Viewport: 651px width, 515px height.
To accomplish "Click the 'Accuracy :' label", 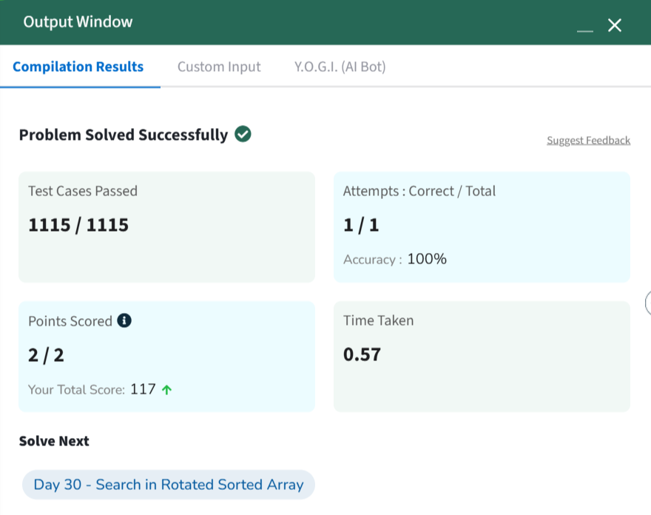I will point(373,260).
